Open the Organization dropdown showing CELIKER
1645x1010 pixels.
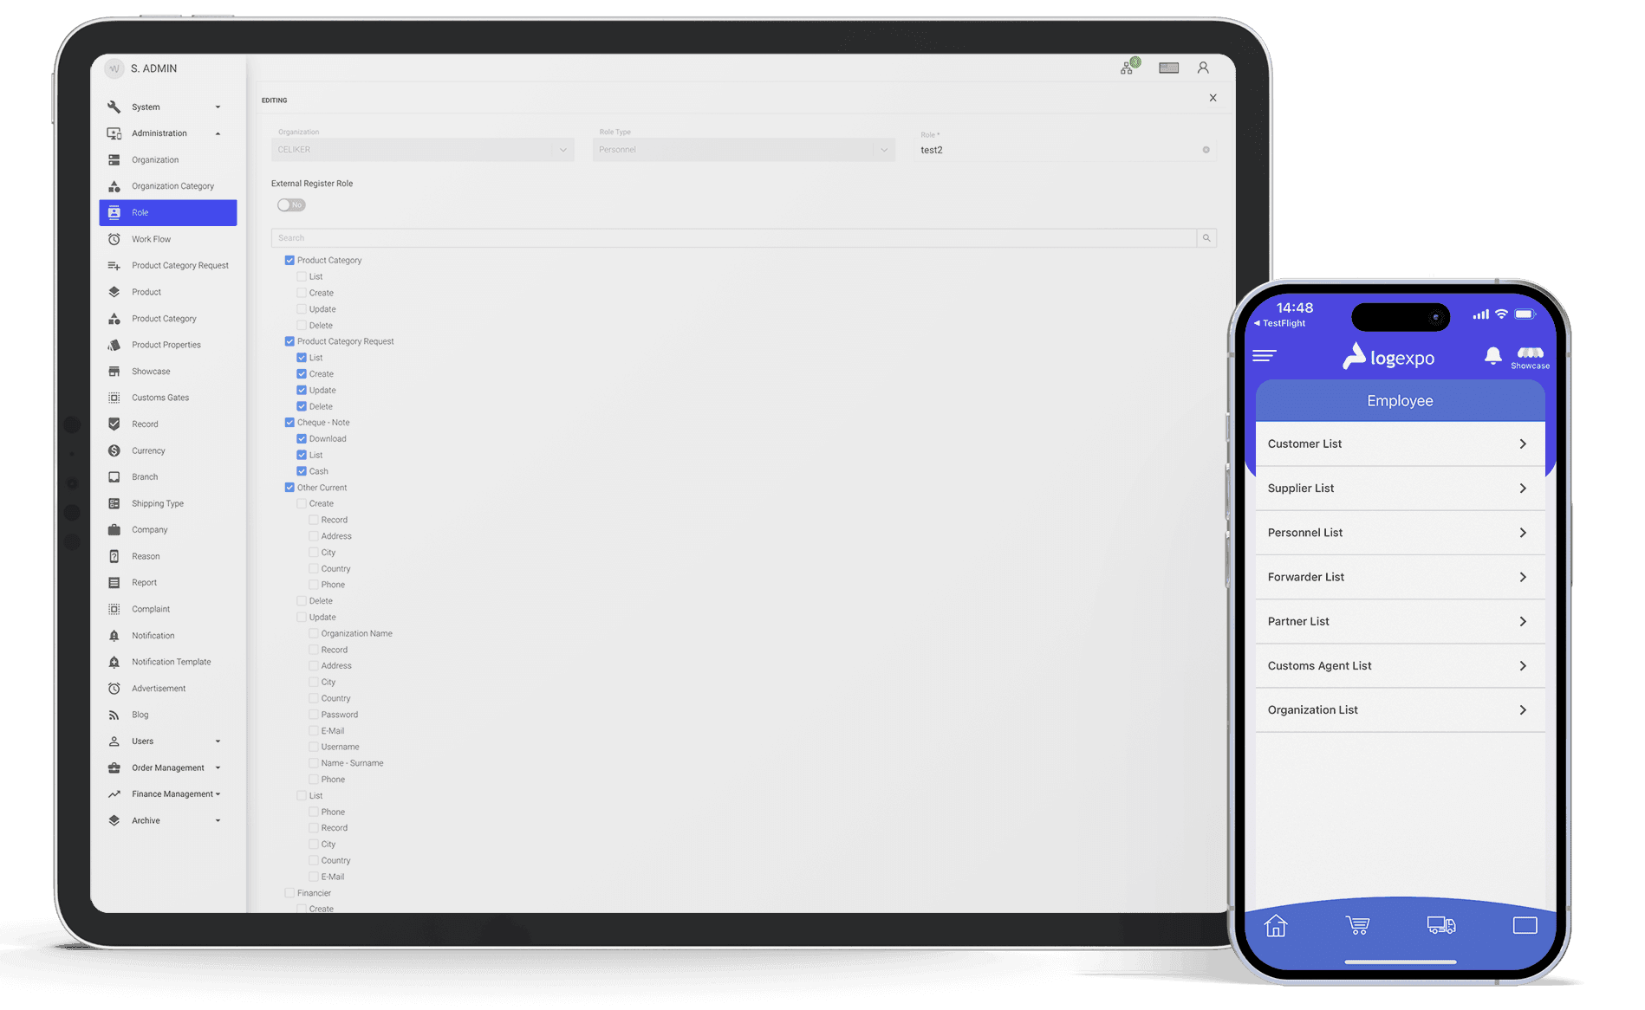[422, 150]
